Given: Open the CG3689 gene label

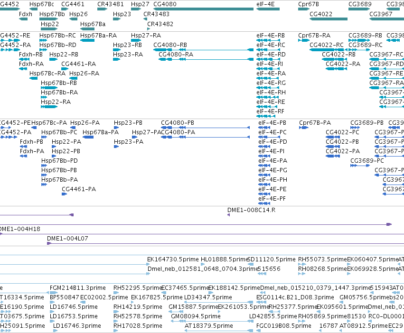Looking at the screenshot, I should point(360,4).
